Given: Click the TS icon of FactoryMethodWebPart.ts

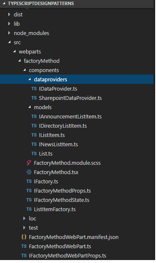Looking at the screenshot, I should tap(24, 246).
